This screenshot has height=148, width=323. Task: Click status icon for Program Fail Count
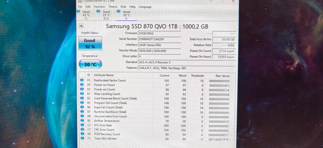click(82, 103)
